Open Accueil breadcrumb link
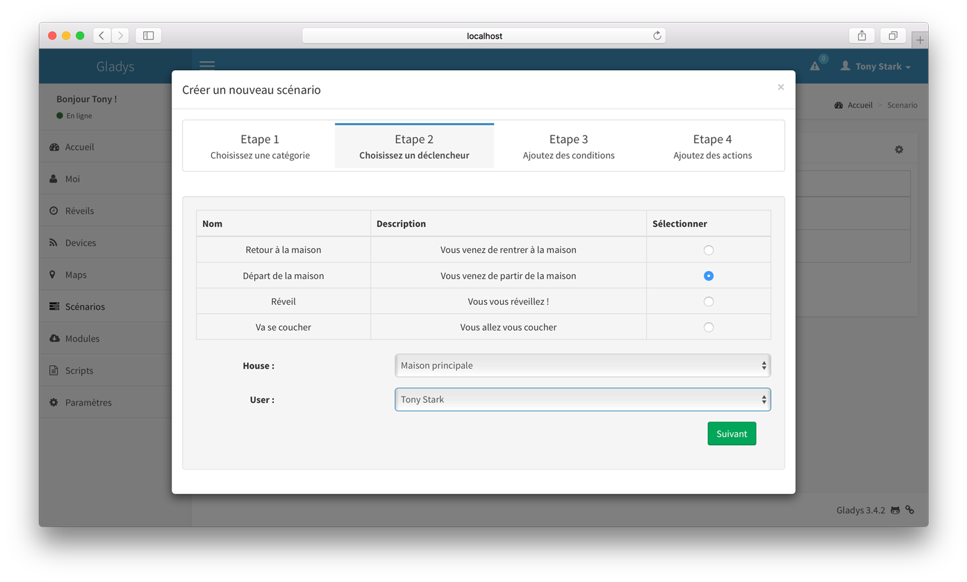967x582 pixels. tap(860, 106)
